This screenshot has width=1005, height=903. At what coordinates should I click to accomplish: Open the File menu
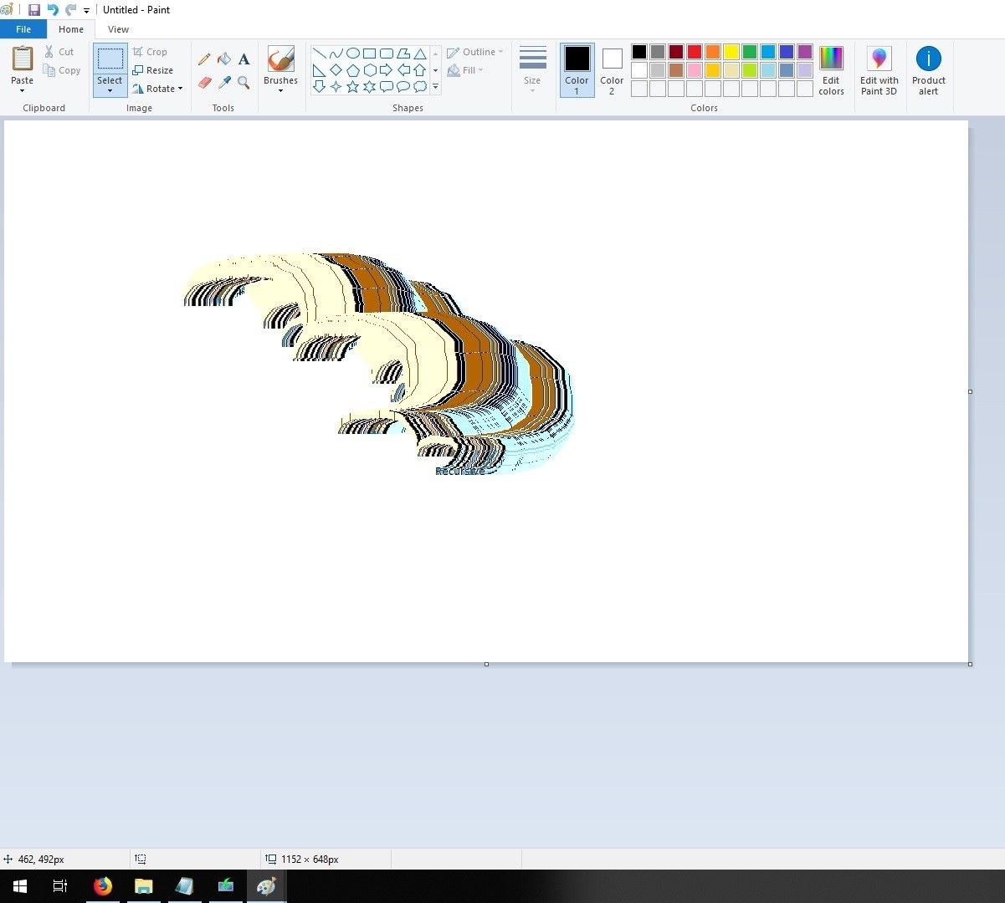[23, 28]
